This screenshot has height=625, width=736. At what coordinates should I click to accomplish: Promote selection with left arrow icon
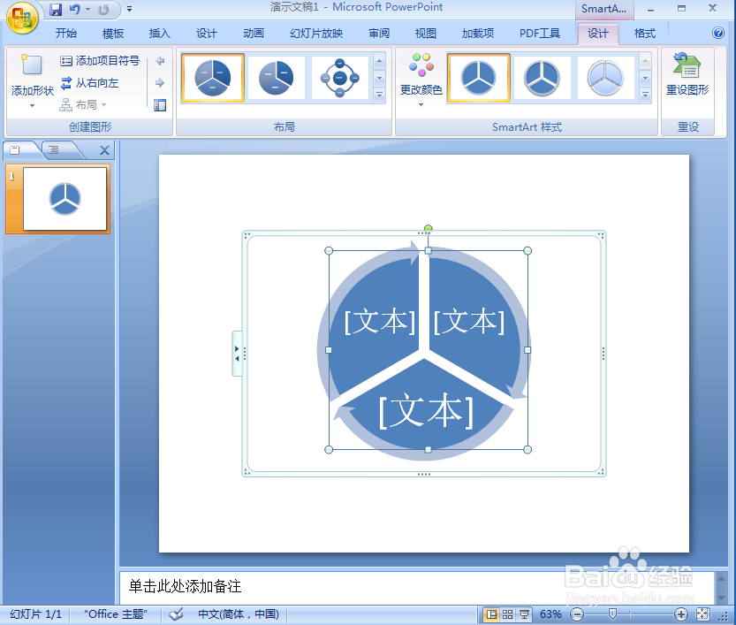[x=160, y=61]
